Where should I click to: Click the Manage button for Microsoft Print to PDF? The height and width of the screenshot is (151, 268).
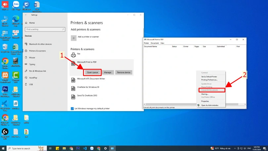click(108, 72)
